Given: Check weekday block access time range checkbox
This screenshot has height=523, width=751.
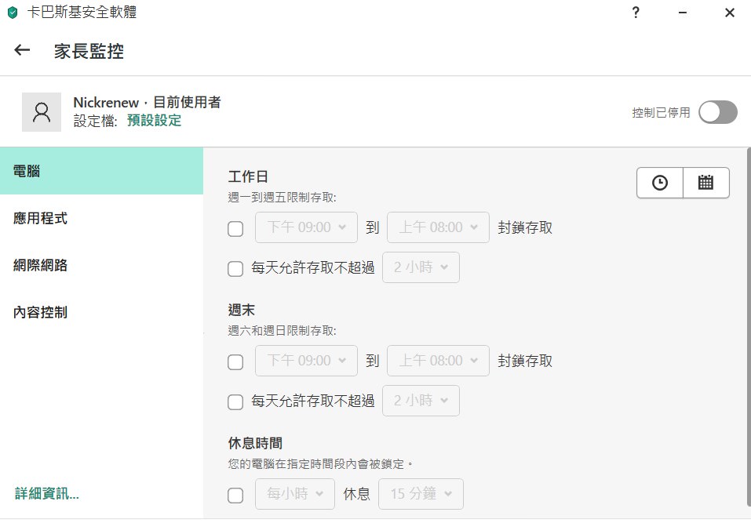Looking at the screenshot, I should 235,229.
